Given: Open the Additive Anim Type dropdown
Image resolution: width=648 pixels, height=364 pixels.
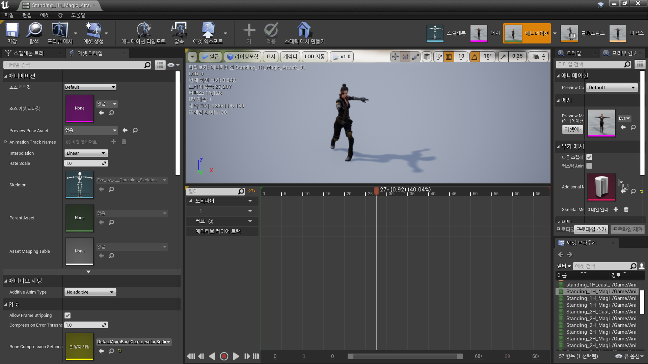Looking at the screenshot, I should point(90,292).
